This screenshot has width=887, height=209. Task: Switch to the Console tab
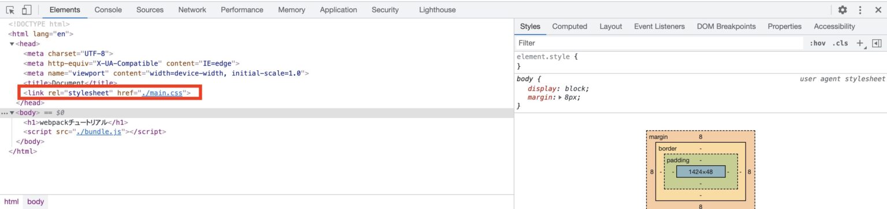[x=108, y=10]
